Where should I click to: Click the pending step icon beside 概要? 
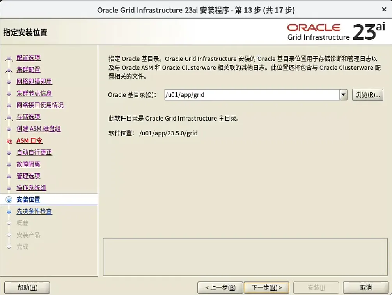pos(9,222)
